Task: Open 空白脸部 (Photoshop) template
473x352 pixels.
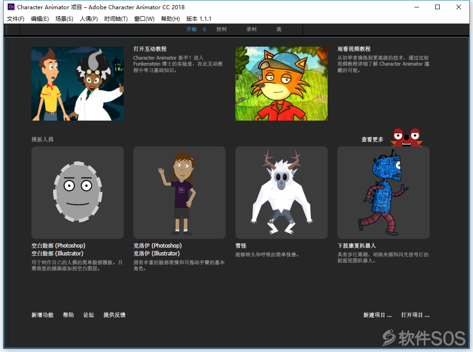Action: click(x=58, y=245)
